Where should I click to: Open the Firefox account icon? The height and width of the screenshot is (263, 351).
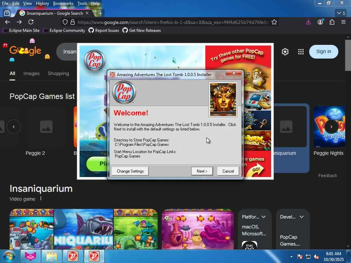tap(320, 22)
